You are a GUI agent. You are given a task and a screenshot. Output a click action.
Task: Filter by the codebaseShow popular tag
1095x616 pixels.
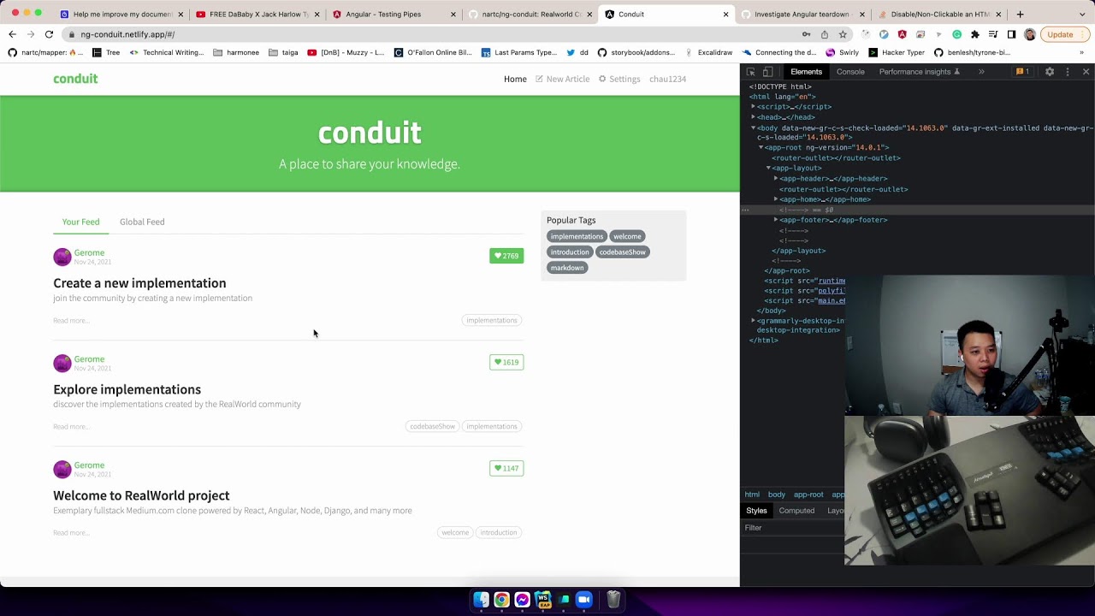(x=622, y=252)
